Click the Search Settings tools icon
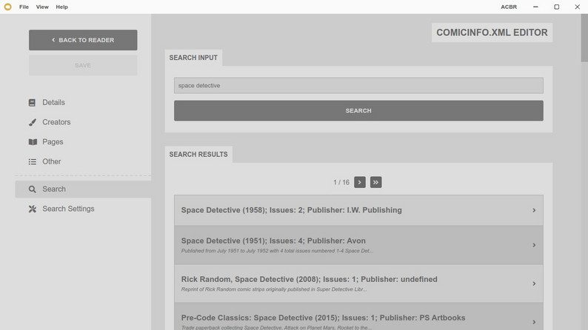The width and height of the screenshot is (588, 330). point(33,209)
